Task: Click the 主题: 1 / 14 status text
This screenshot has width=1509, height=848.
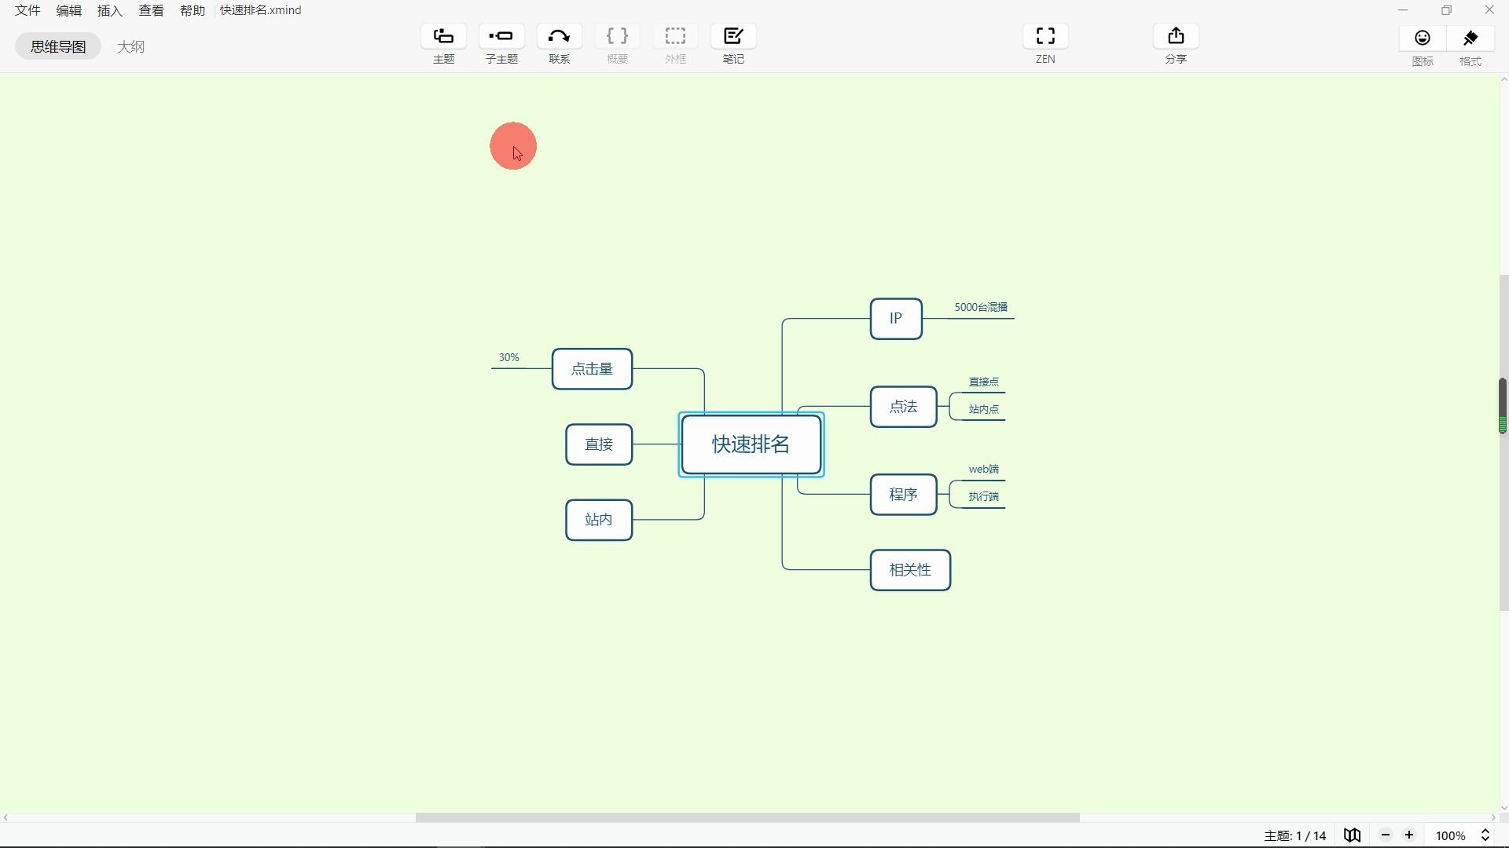Action: coord(1295,836)
